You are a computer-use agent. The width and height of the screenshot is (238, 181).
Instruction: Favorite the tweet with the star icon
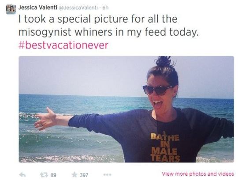point(74,175)
